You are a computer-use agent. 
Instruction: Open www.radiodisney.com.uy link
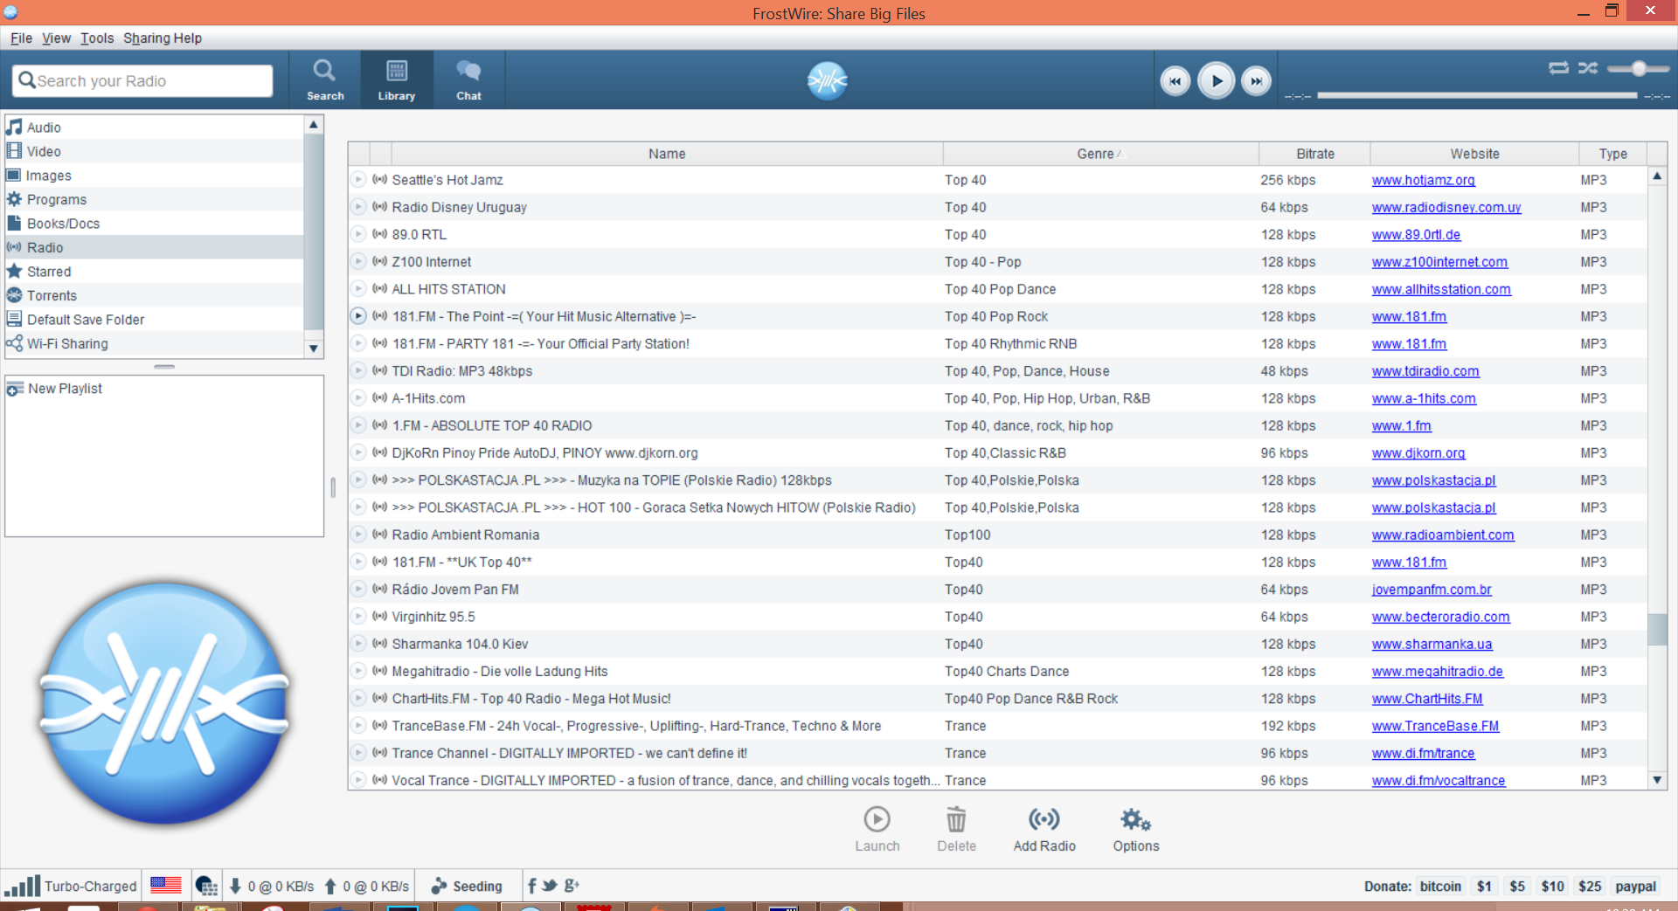[1446, 207]
